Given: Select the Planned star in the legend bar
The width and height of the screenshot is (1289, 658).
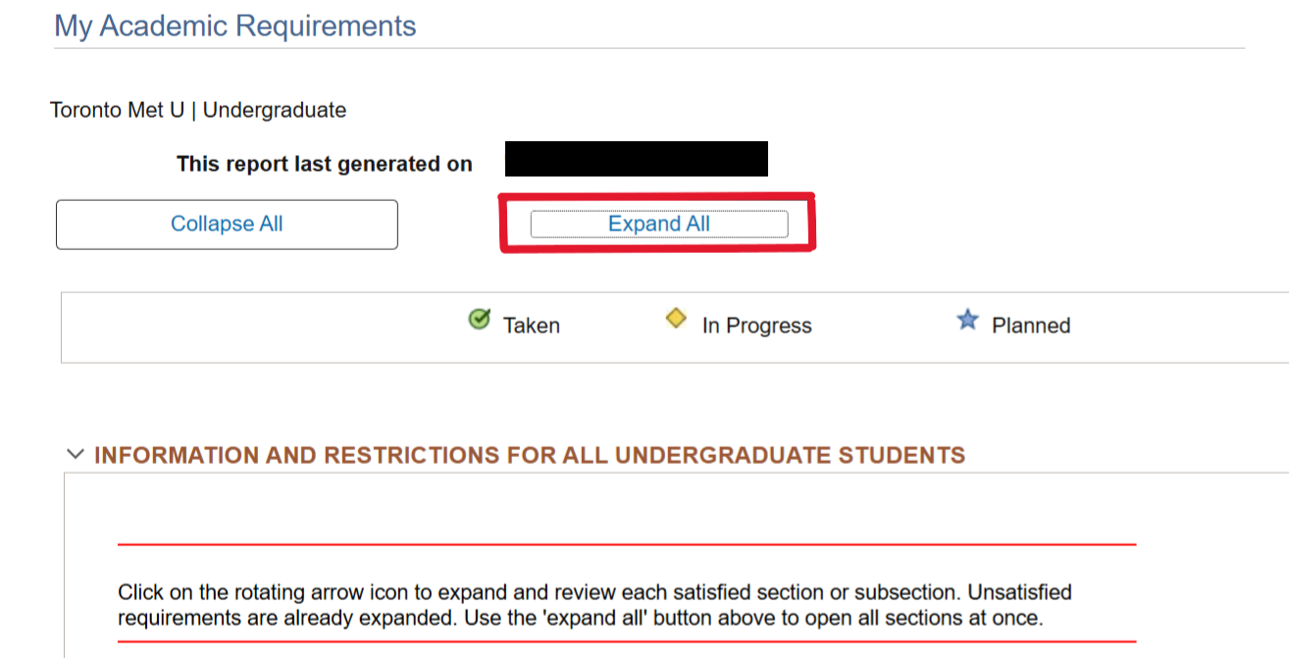Looking at the screenshot, I should (966, 318).
